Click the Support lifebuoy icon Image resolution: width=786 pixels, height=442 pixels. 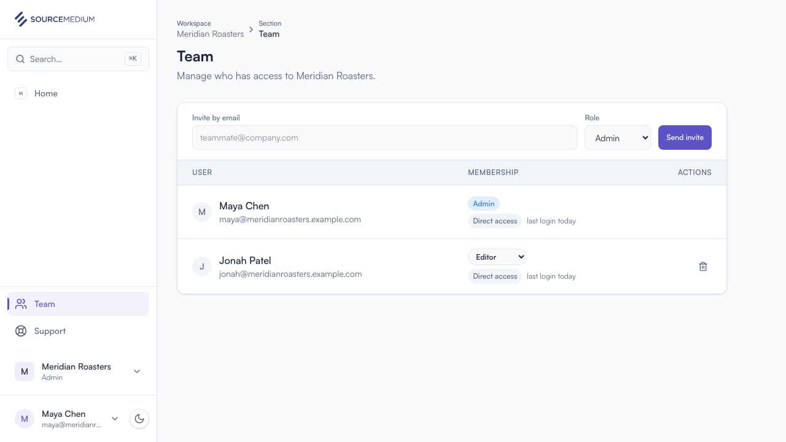[x=21, y=331]
